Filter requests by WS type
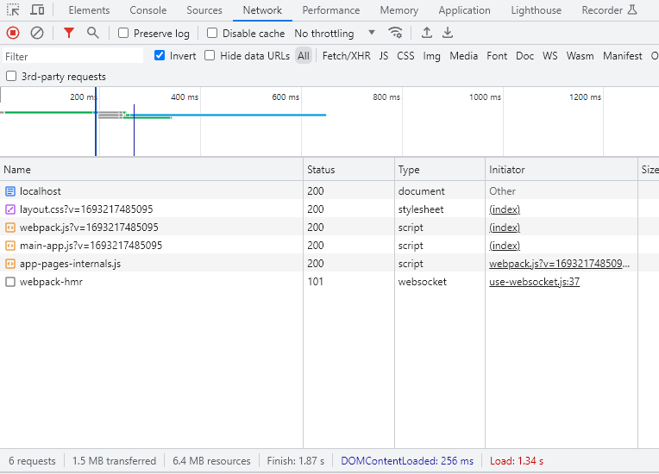This screenshot has width=659, height=474. pyautogui.click(x=550, y=56)
